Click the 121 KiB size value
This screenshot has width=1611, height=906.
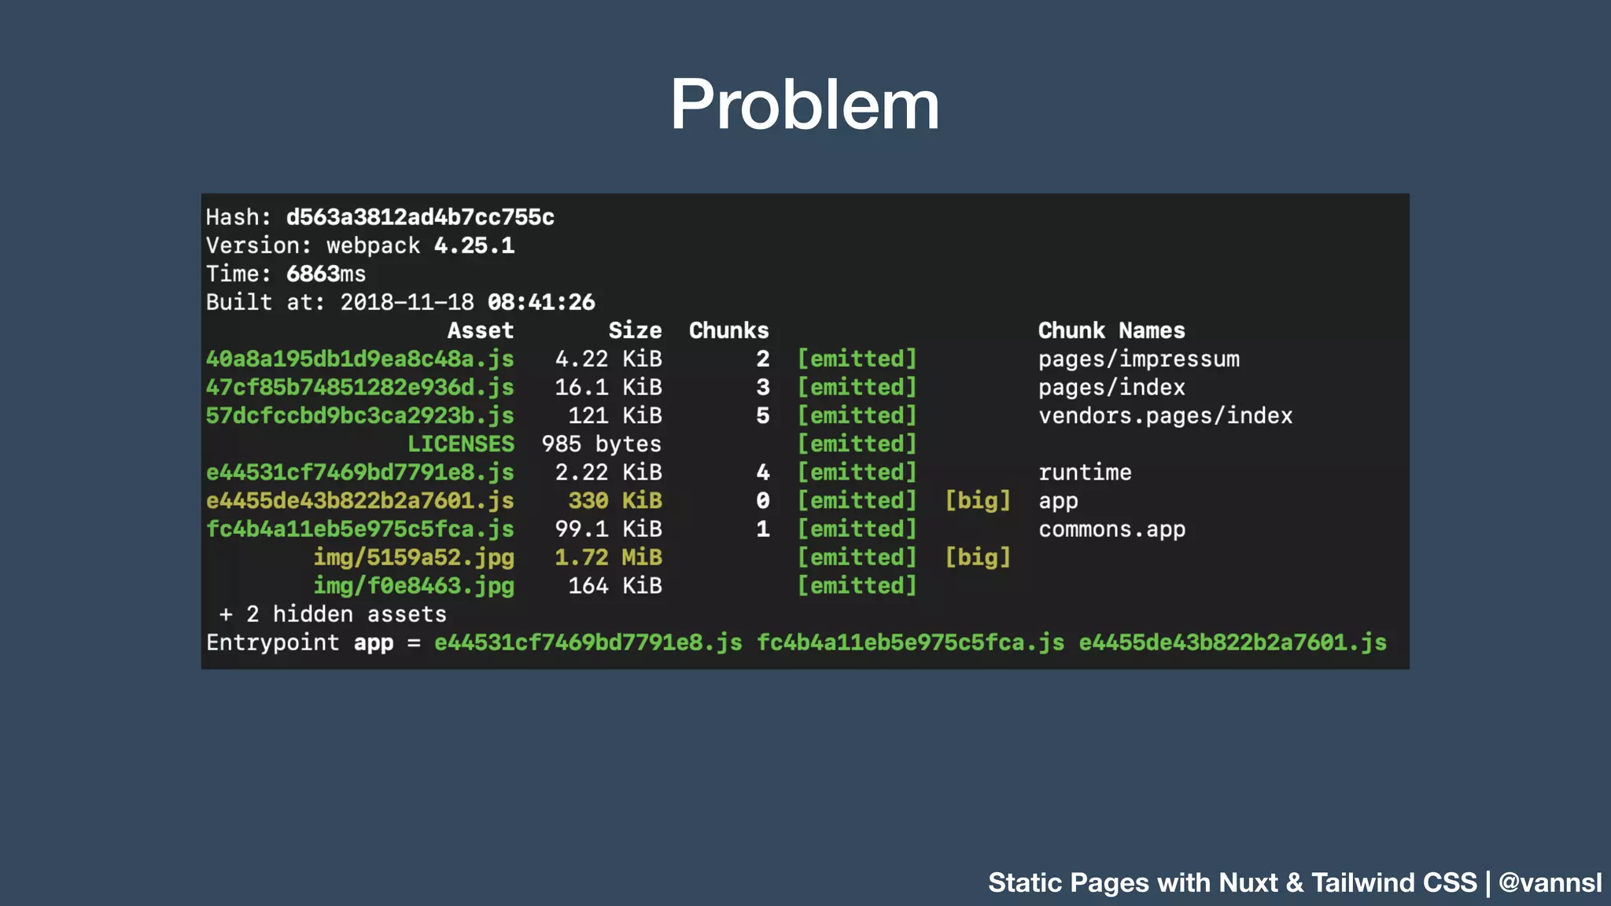[615, 415]
